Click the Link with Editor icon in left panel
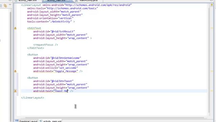 pos(5,6)
